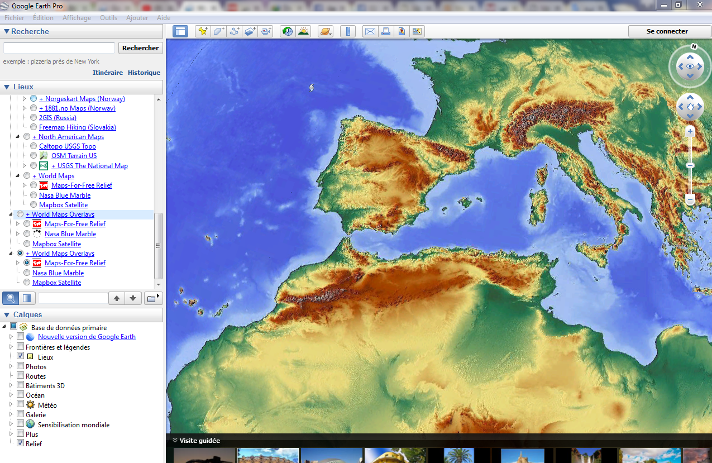Select the Add Path tool

pos(234,31)
